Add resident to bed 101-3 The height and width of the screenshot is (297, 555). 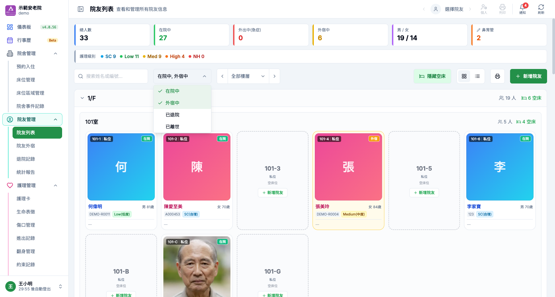pos(273,193)
